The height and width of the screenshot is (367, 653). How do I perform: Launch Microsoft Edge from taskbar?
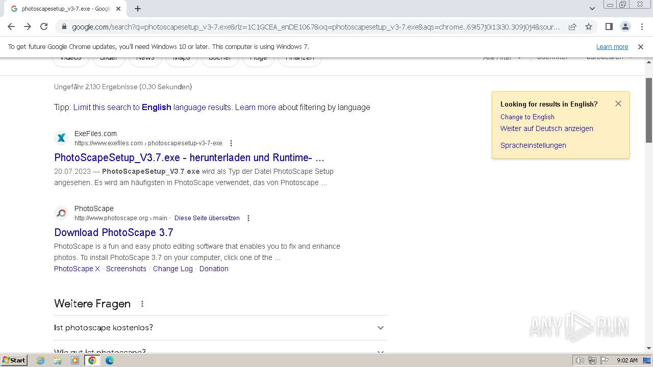click(109, 360)
